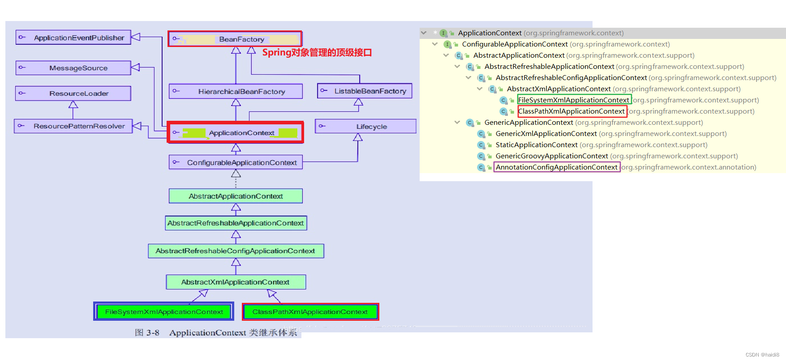Click the BeanFactory box in the diagram

(x=235, y=39)
